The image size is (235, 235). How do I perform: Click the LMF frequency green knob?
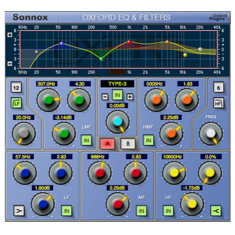point(48,100)
